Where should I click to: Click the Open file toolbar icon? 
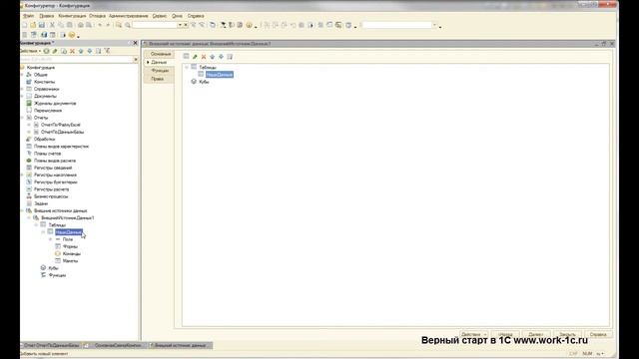coord(33,25)
